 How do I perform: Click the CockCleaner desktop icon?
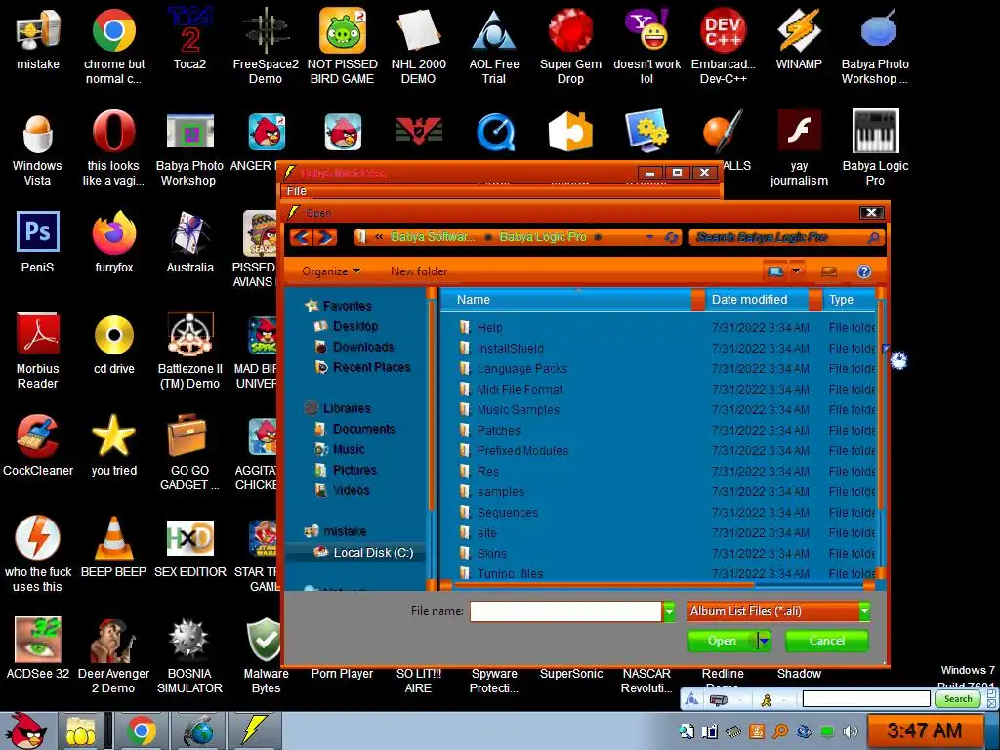(38, 444)
